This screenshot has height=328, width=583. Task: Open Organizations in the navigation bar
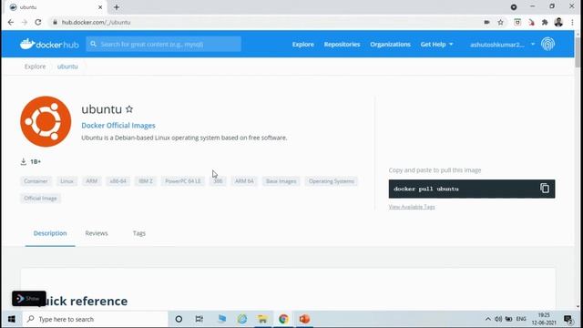[390, 45]
